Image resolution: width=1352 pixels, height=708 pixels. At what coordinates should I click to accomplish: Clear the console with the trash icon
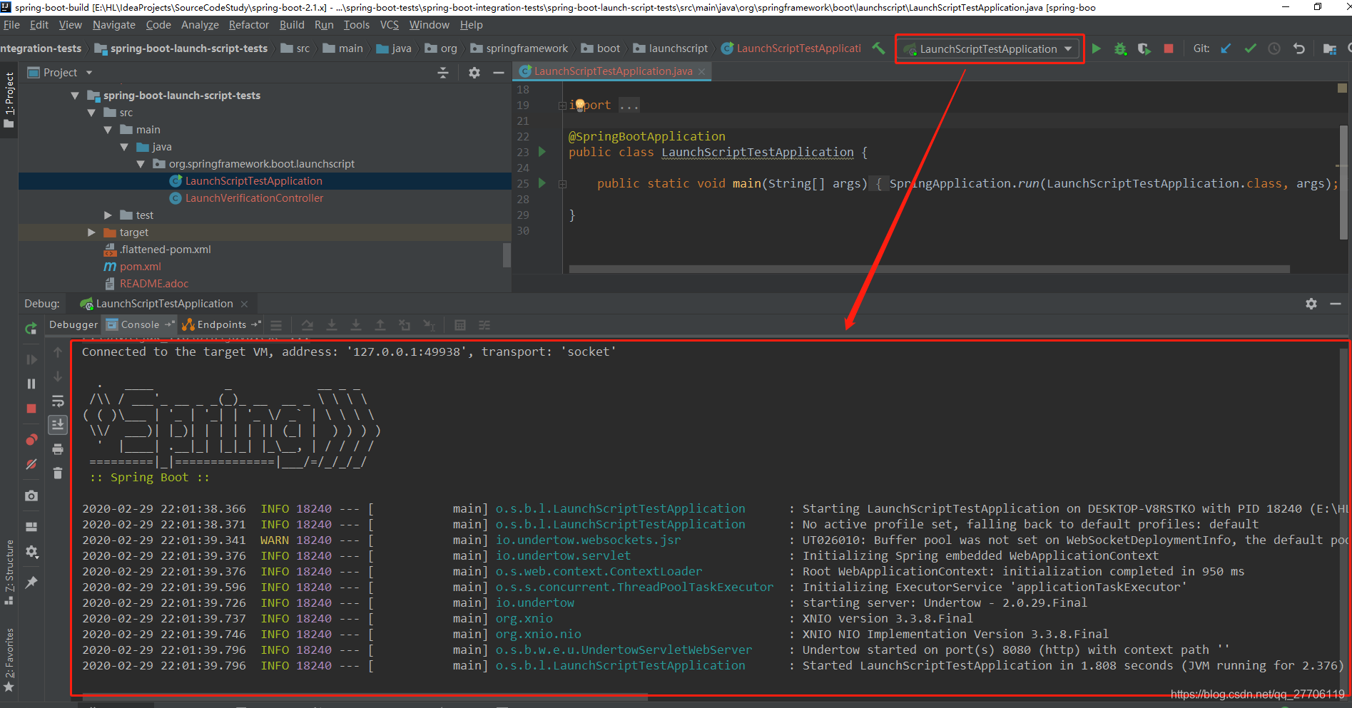58,473
